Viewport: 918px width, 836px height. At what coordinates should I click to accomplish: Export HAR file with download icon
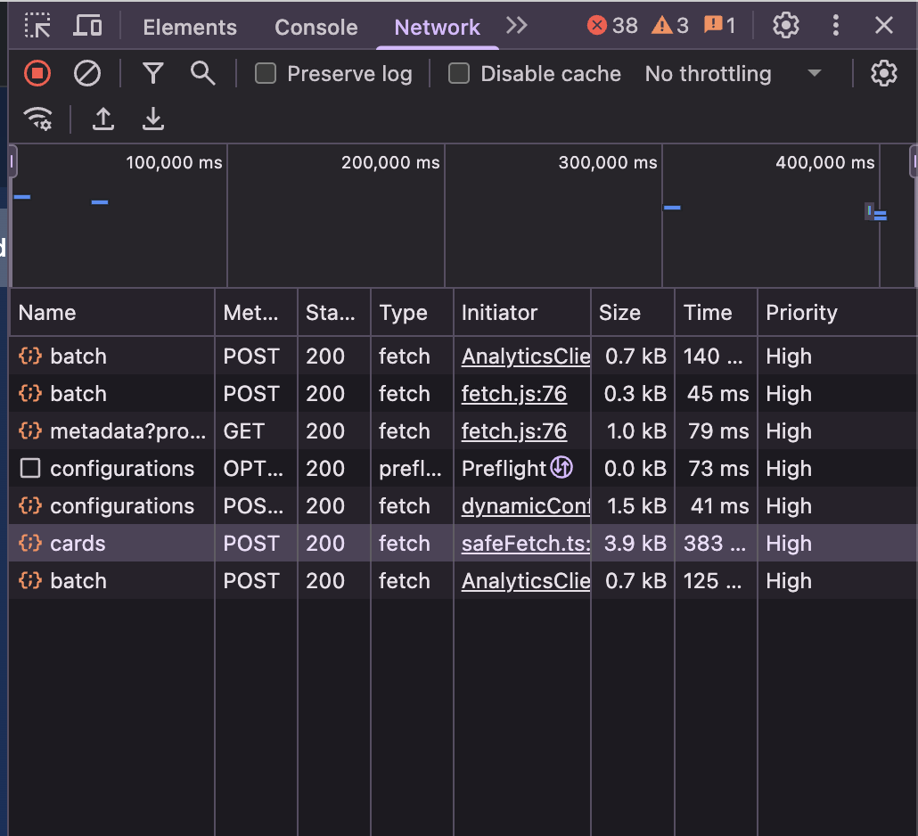153,119
